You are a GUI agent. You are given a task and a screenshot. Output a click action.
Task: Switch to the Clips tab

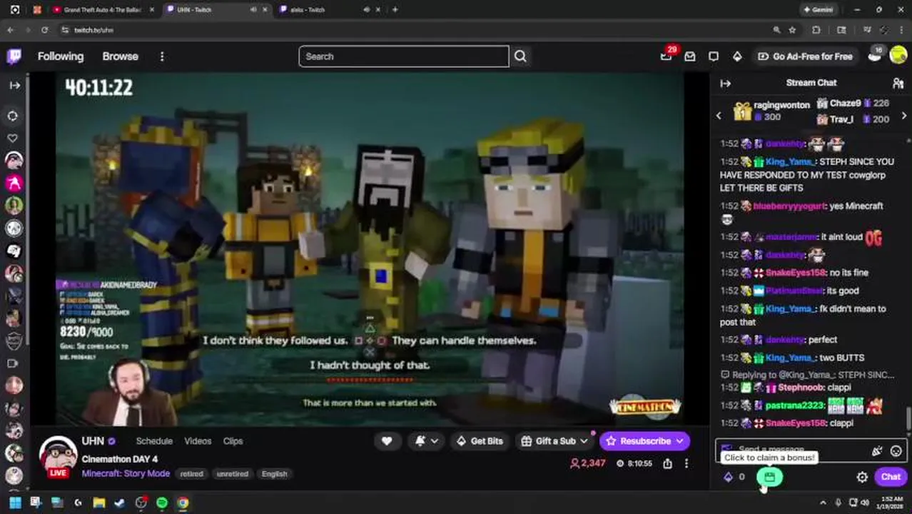[233, 441]
